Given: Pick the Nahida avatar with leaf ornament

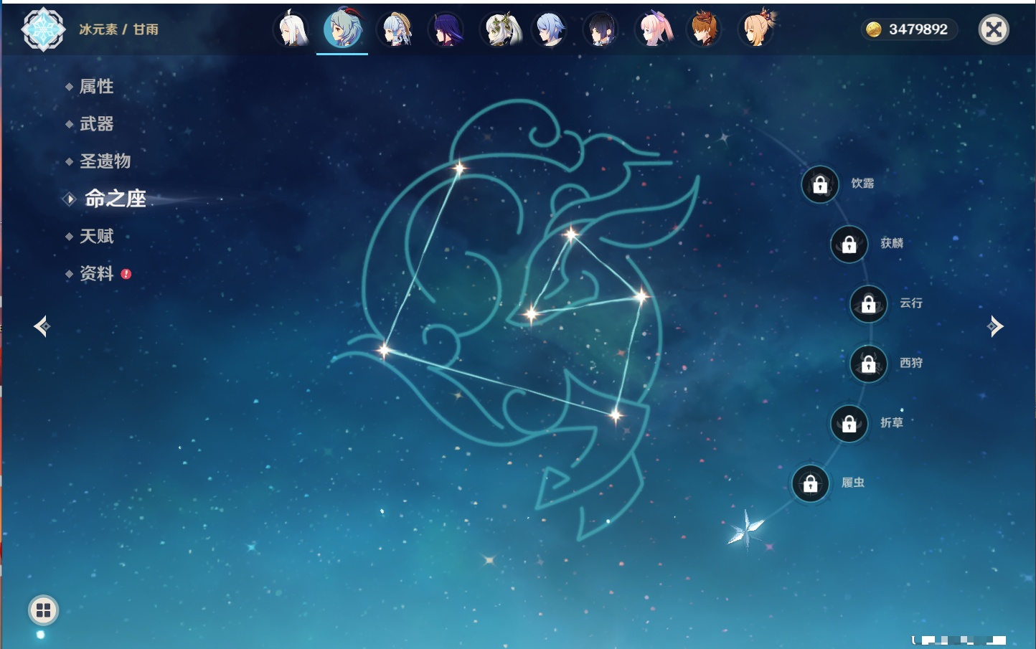Looking at the screenshot, I should (x=501, y=30).
